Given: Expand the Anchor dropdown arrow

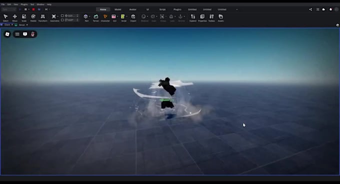Looking at the screenshot, I should [x=184, y=16].
